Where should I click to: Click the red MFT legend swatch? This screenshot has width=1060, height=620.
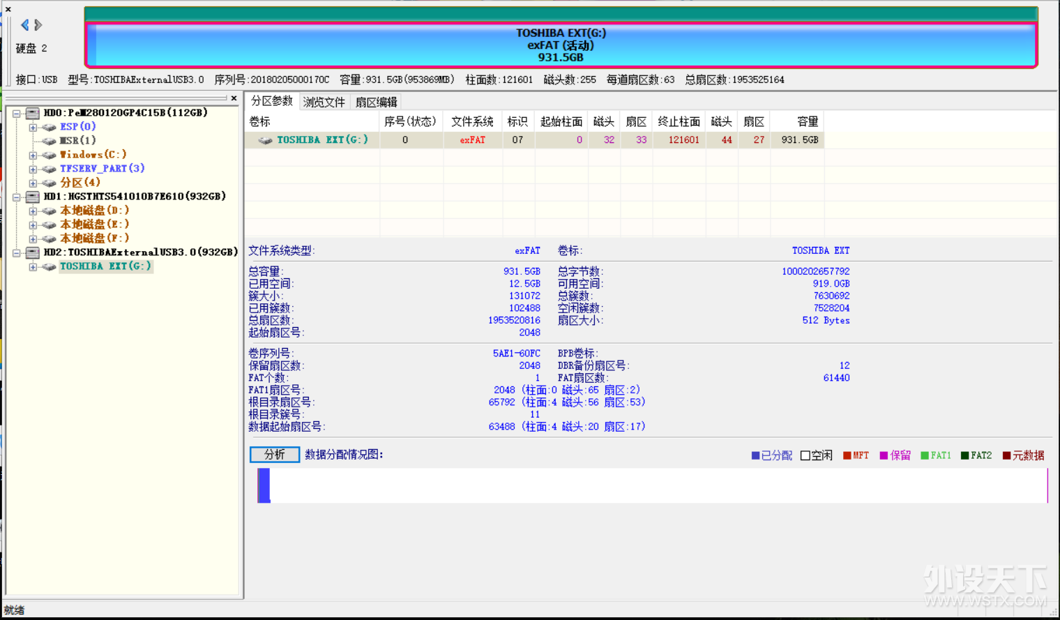coord(847,455)
